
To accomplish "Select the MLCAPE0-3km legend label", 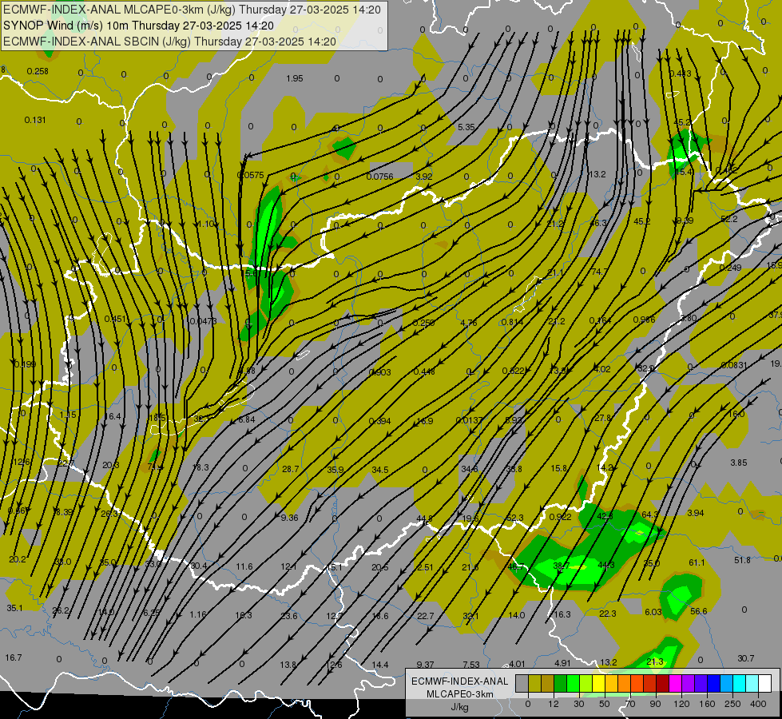I will (x=460, y=694).
